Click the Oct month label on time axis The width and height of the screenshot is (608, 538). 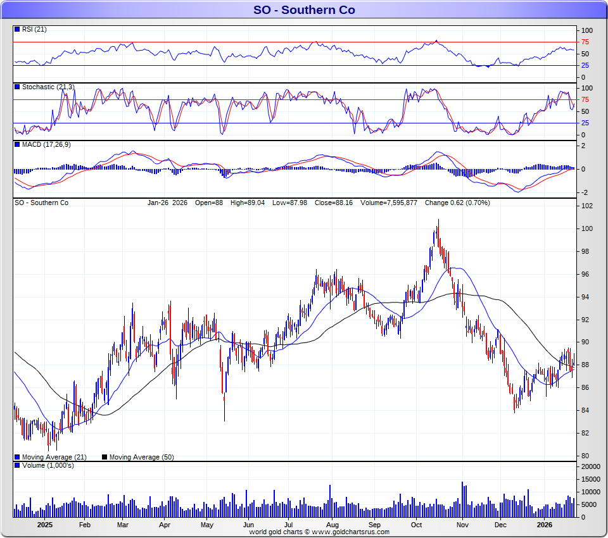(416, 525)
